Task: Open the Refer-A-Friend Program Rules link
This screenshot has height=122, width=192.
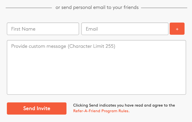Action: click(x=101, y=111)
